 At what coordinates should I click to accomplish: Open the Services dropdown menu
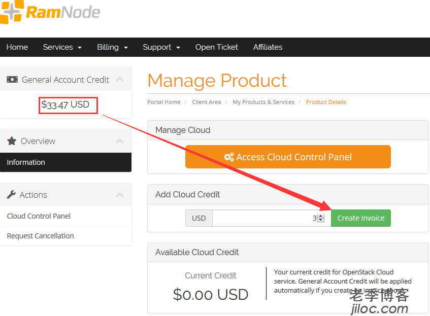tap(62, 47)
